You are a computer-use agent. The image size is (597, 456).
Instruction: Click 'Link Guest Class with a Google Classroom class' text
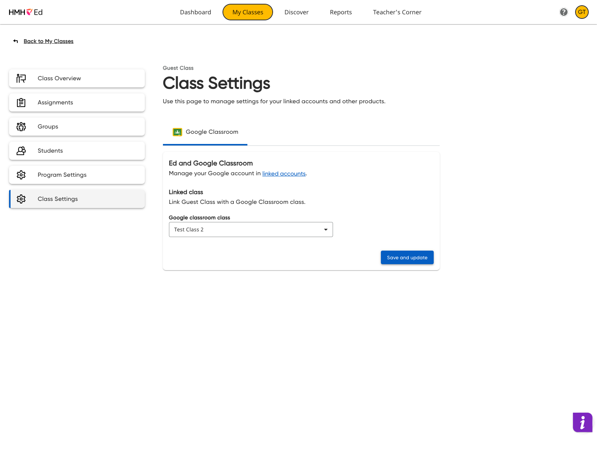click(237, 202)
